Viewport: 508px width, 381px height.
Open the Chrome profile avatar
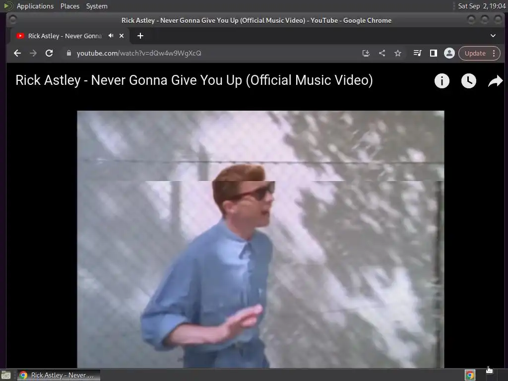449,53
